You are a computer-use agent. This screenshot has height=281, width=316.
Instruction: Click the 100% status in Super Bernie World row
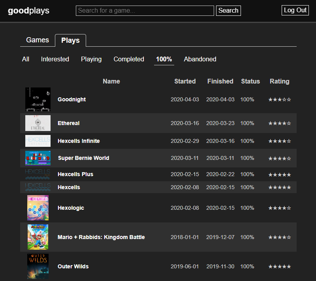[x=247, y=158]
